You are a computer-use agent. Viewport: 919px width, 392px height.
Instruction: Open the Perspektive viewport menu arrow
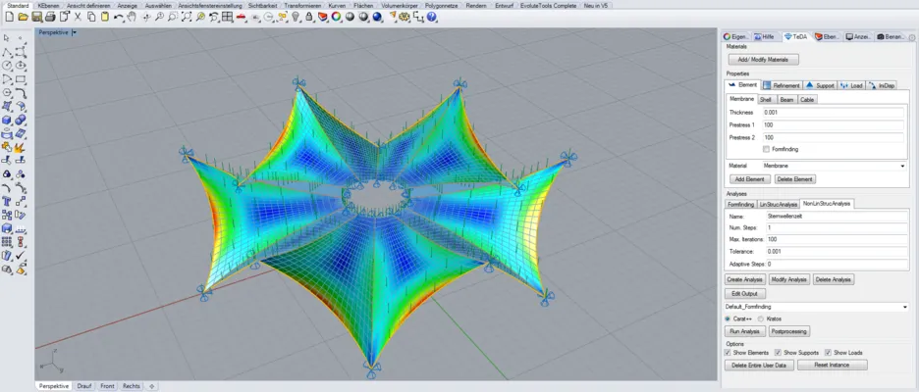pyautogui.click(x=75, y=32)
